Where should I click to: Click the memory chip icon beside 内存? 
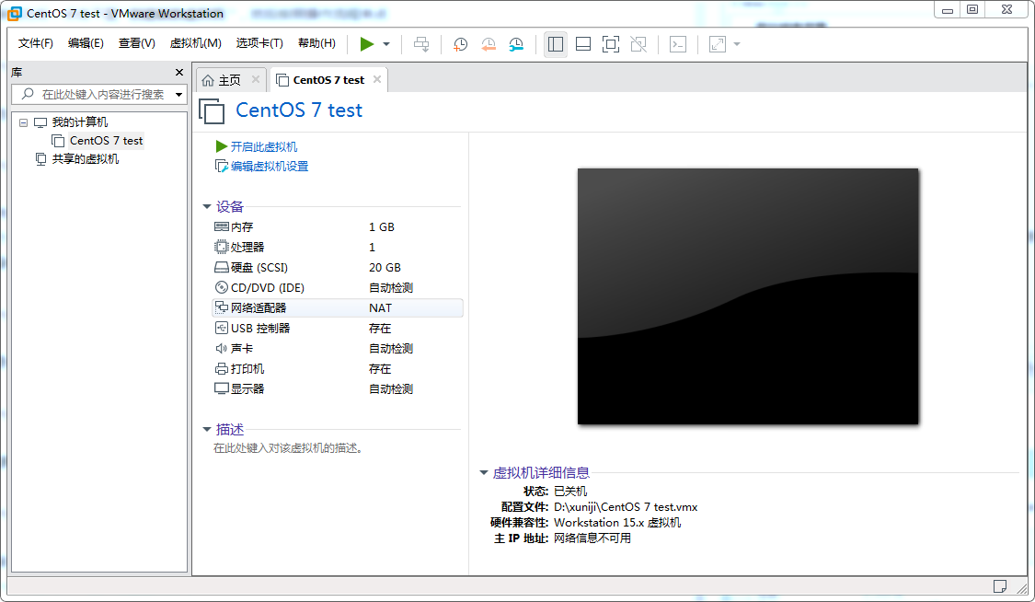click(222, 227)
